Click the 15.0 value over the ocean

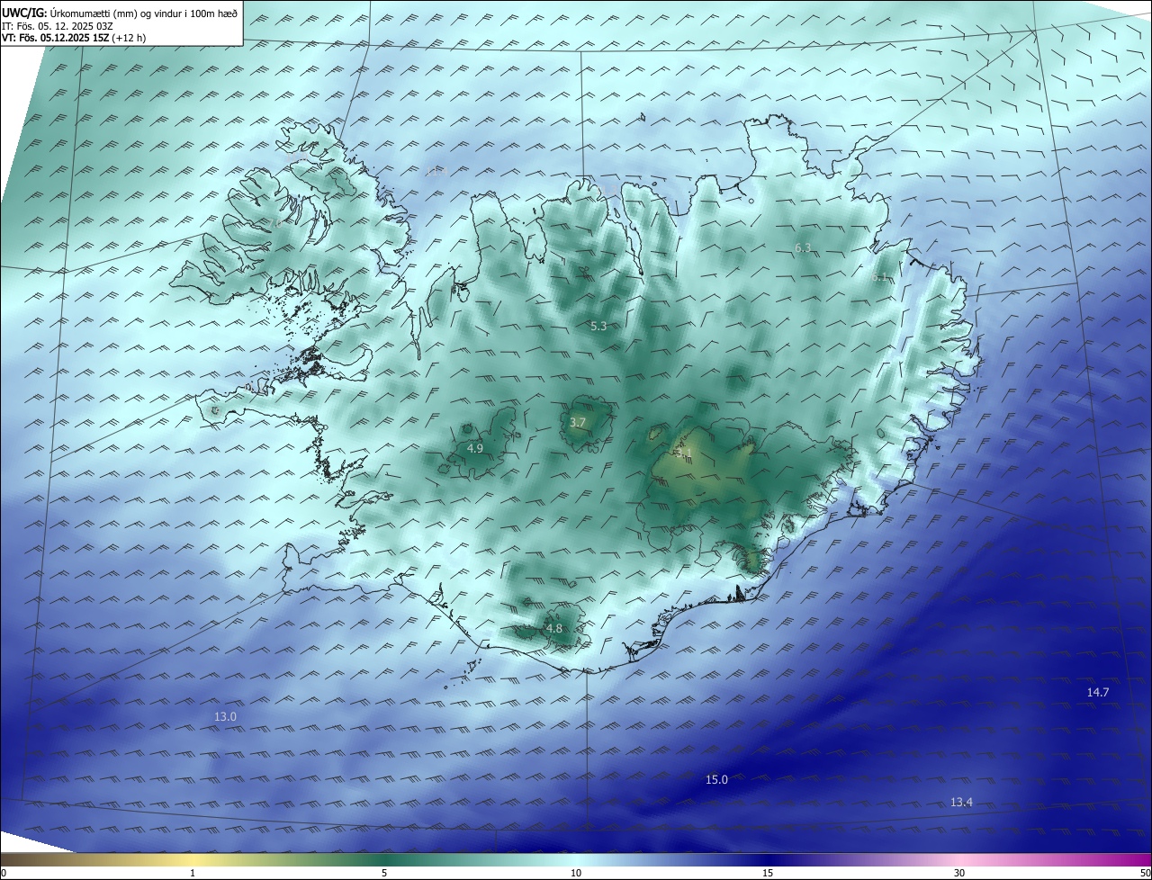[716, 779]
